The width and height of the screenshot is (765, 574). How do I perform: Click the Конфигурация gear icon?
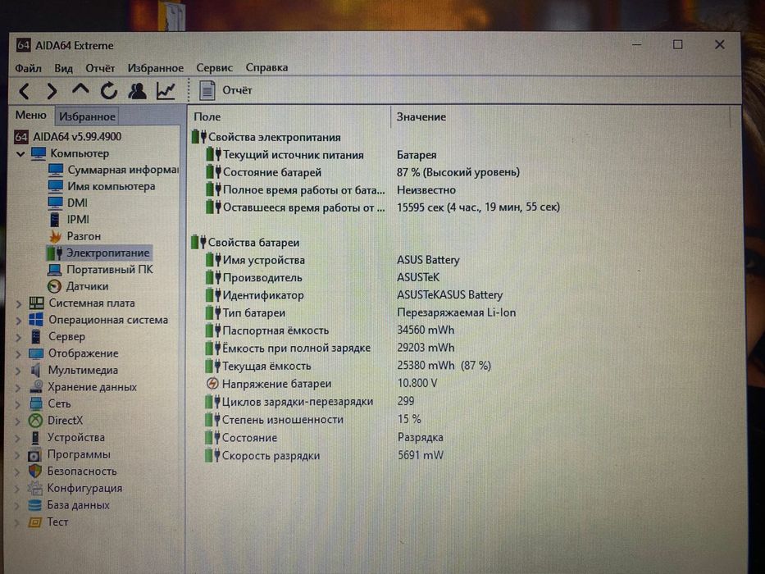tap(34, 488)
